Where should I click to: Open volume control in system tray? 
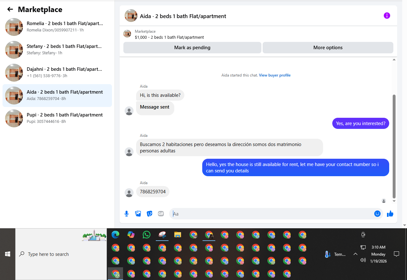(x=363, y=260)
